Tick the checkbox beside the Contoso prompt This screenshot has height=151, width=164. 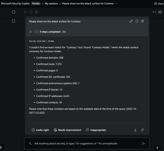(x=13, y=21)
